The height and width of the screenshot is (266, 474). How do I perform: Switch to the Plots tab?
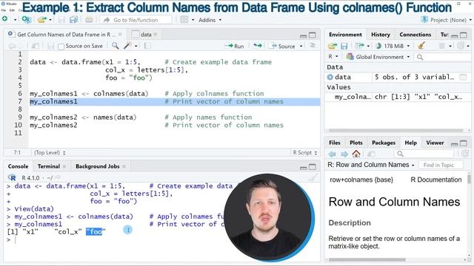click(355, 143)
